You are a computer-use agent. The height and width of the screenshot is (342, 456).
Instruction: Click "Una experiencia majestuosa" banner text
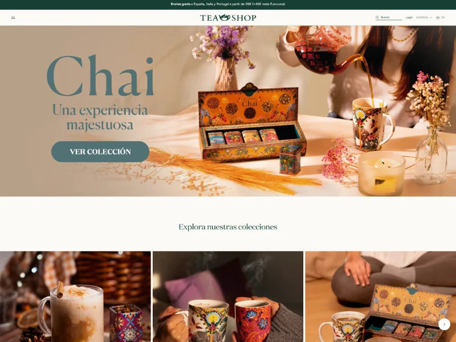click(x=100, y=117)
